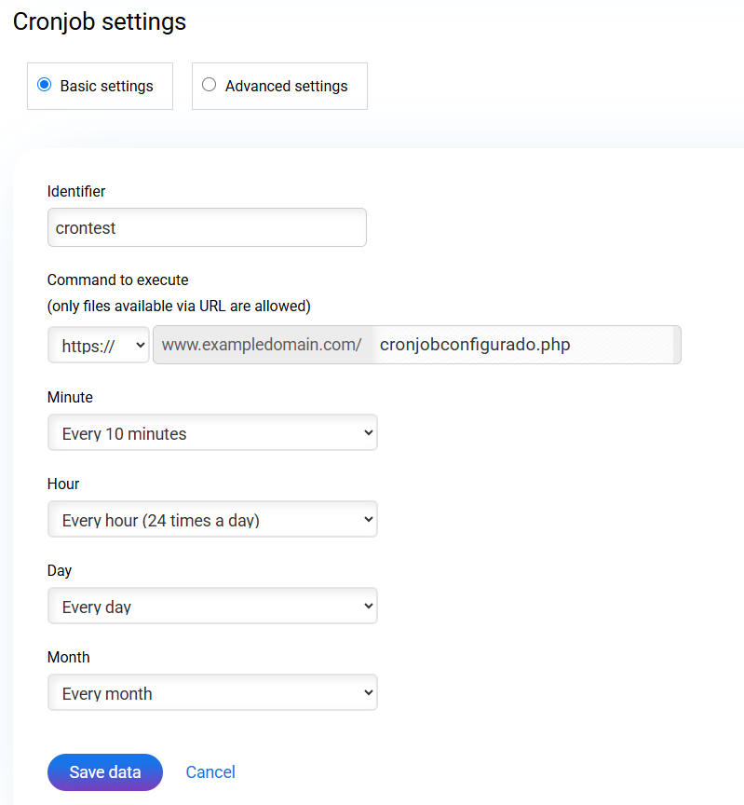Focus the Identifier field containing crontest
Image resolution: width=744 pixels, height=805 pixels.
pyautogui.click(x=207, y=227)
